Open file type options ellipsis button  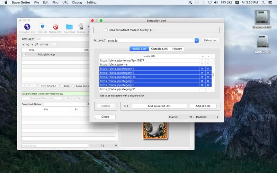pos(54,44)
